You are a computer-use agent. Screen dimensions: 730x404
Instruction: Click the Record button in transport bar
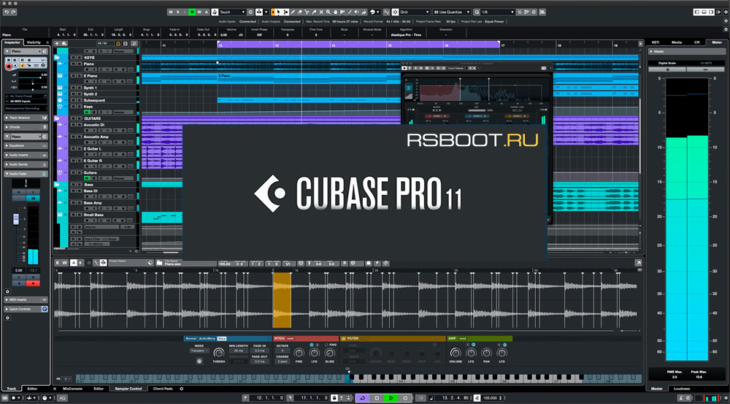click(405, 398)
